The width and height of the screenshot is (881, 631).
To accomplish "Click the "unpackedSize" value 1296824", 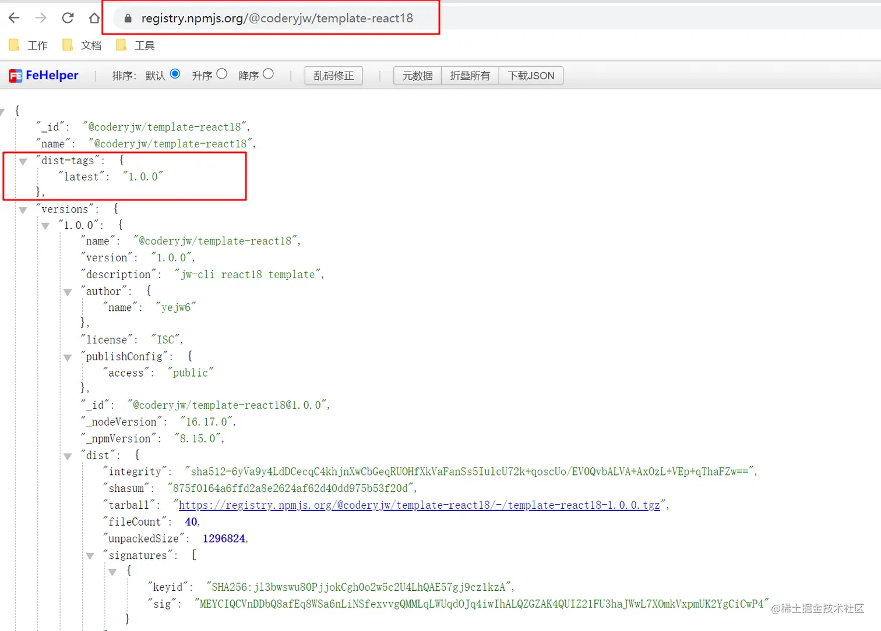I will [x=224, y=538].
